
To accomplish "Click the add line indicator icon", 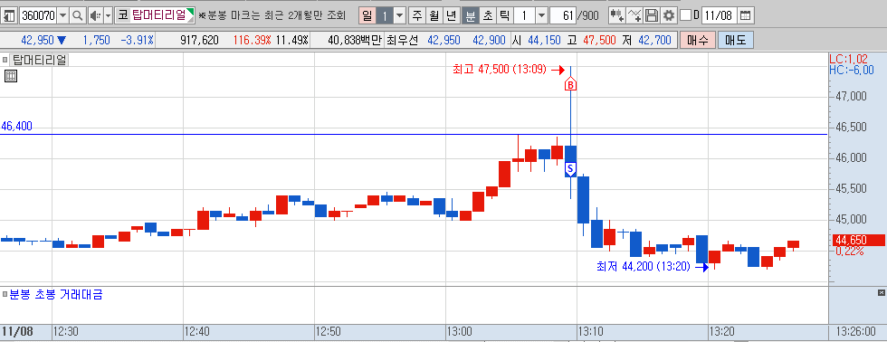I will [x=634, y=15].
